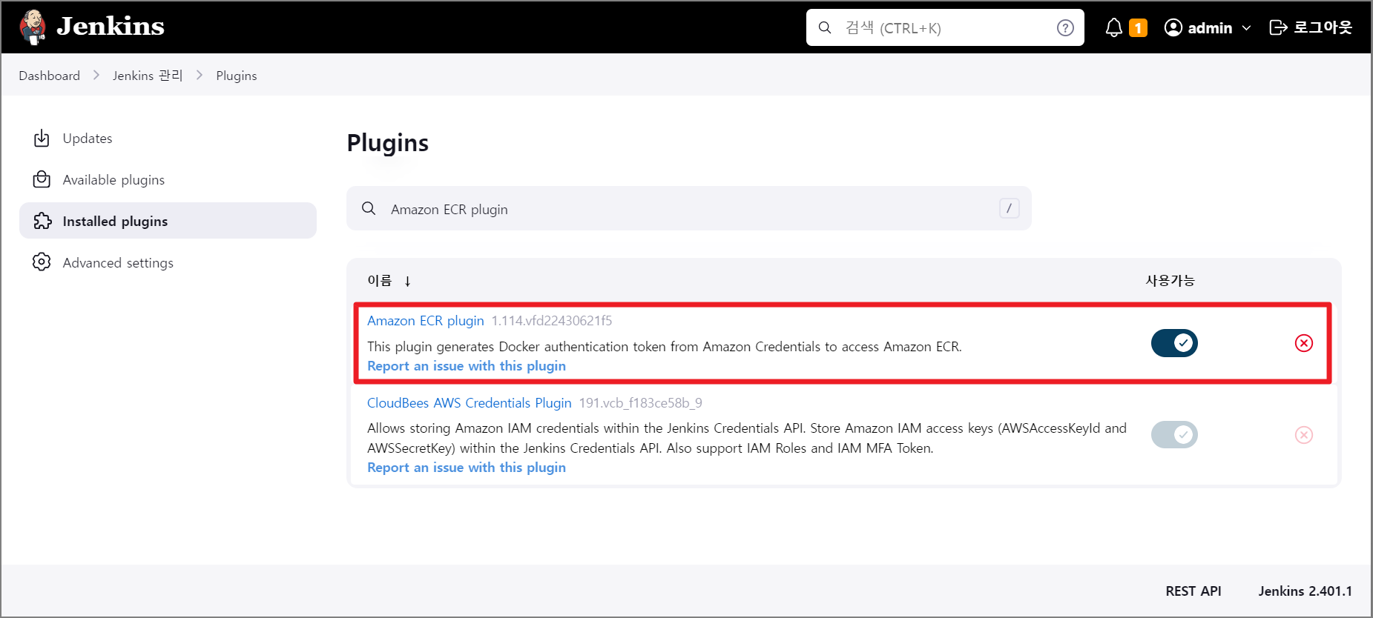1373x618 pixels.
Task: Open the CloudBees AWS Credentials Plugin link
Action: pyautogui.click(x=470, y=403)
